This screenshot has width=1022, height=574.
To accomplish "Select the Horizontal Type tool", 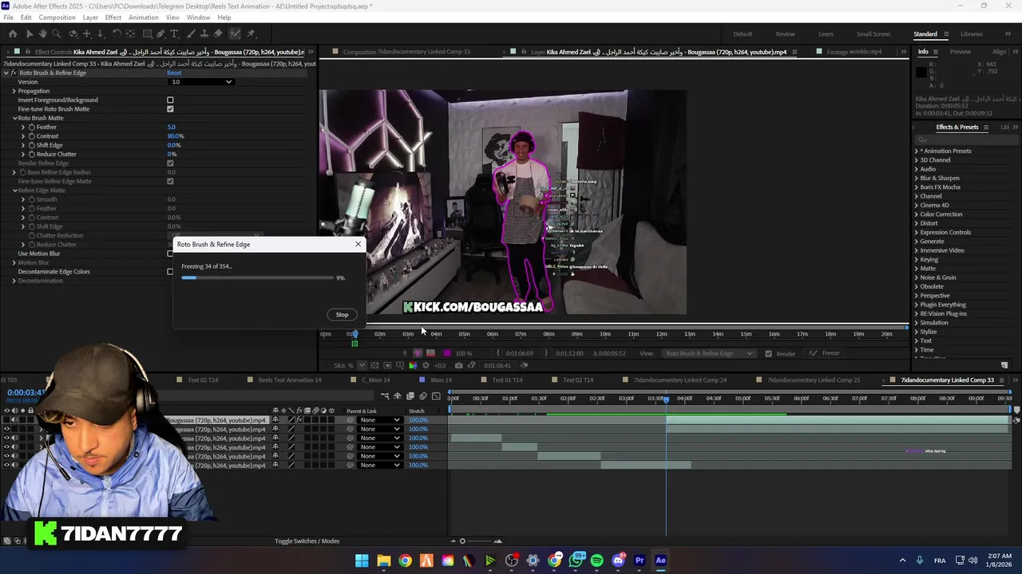I will tap(174, 33).
